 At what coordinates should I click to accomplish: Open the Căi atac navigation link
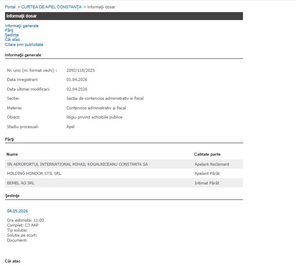tap(13, 40)
